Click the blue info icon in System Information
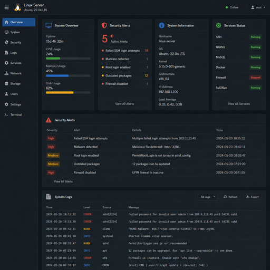This screenshot has width=270, height=270. click(162, 25)
